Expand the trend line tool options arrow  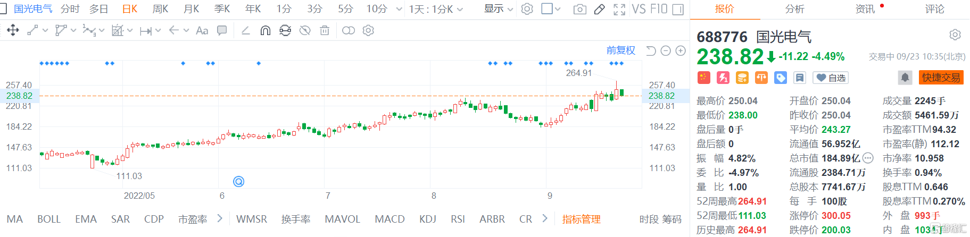[45, 31]
